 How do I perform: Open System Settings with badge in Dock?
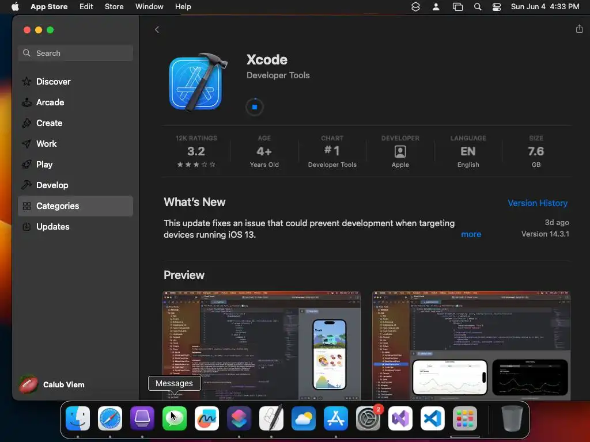point(368,418)
